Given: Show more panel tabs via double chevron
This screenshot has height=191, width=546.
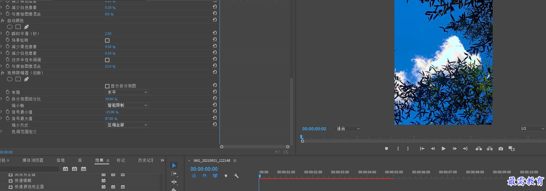Looking at the screenshot, I should 162,161.
